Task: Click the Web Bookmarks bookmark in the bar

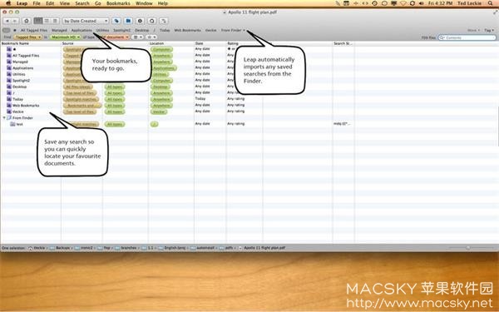Action: (187, 30)
